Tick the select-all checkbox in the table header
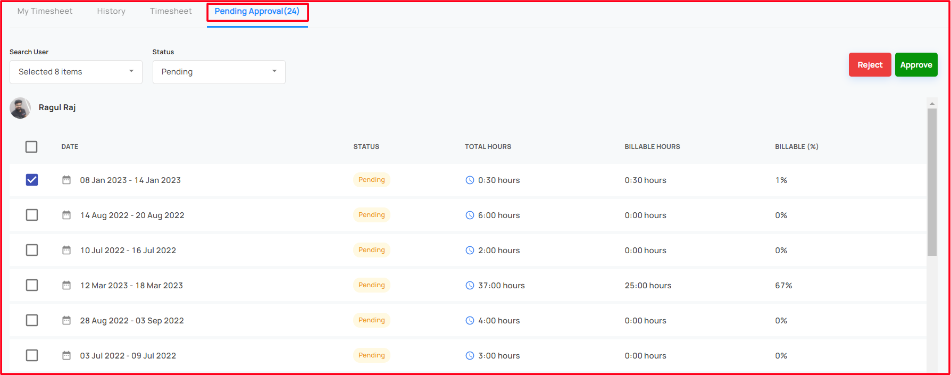This screenshot has height=375, width=951. (31, 147)
